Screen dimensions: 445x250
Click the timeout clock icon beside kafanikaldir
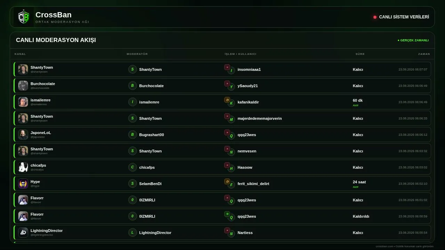[227, 100]
